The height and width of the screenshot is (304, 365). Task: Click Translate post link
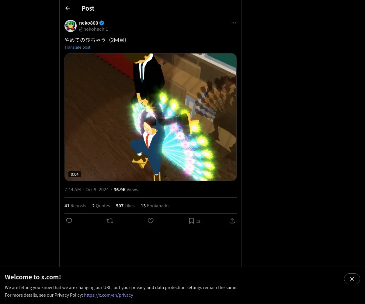point(77,47)
